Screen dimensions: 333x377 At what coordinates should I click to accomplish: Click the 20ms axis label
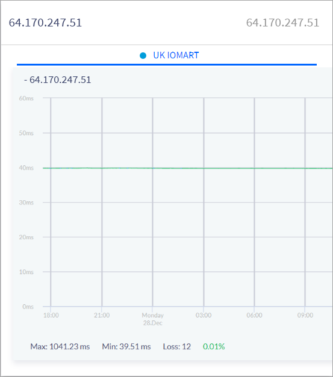26,237
